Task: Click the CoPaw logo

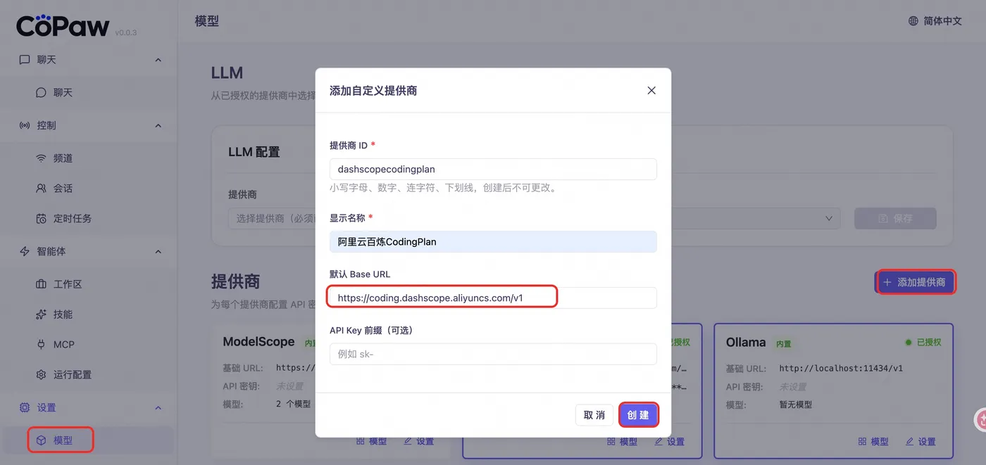Action: [63, 25]
